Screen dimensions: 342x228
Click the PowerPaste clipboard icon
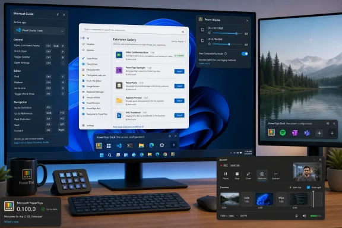(119, 85)
